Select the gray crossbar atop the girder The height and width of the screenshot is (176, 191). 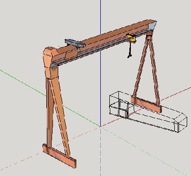click(75, 43)
